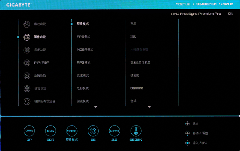Open system settings gear icon
The height and width of the screenshot is (151, 240).
click(x=27, y=76)
